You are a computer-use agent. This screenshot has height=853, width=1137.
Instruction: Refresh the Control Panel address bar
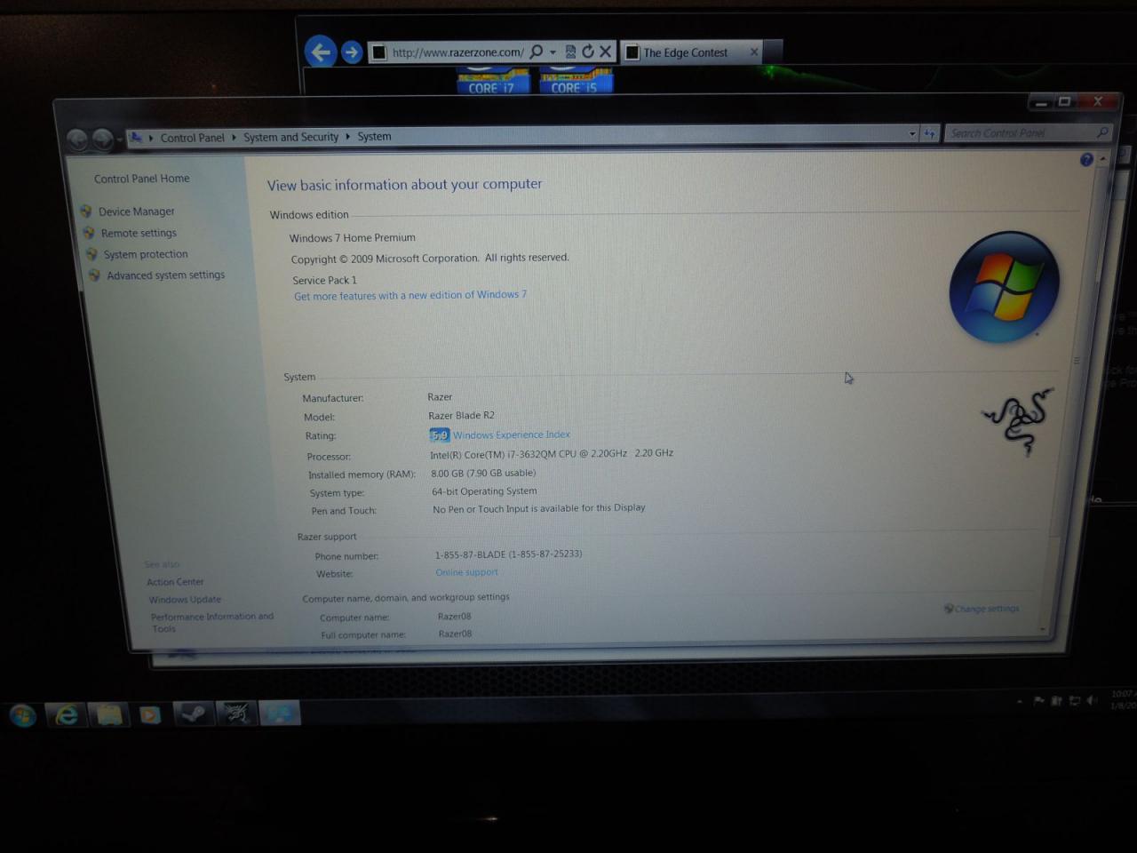click(x=929, y=133)
